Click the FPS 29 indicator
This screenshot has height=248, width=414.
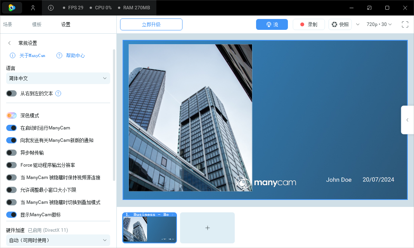(73, 8)
